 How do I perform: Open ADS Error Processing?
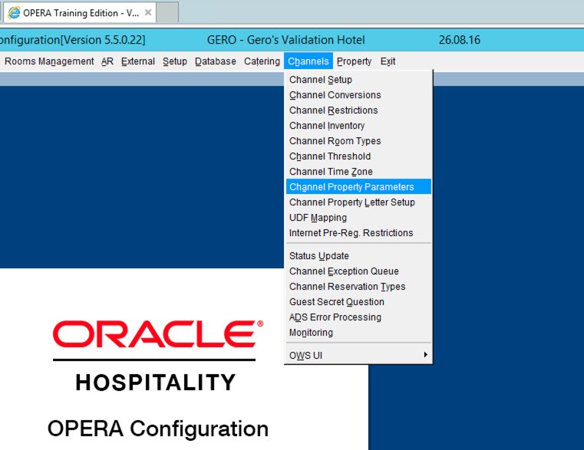click(358, 317)
